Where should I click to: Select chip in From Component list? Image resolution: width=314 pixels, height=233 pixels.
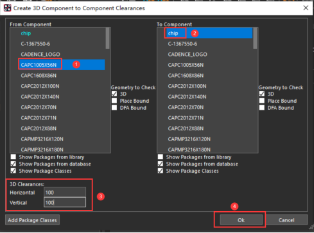pyautogui.click(x=26, y=33)
